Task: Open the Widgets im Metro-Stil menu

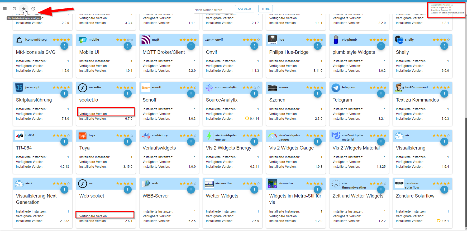Action: (318, 190)
